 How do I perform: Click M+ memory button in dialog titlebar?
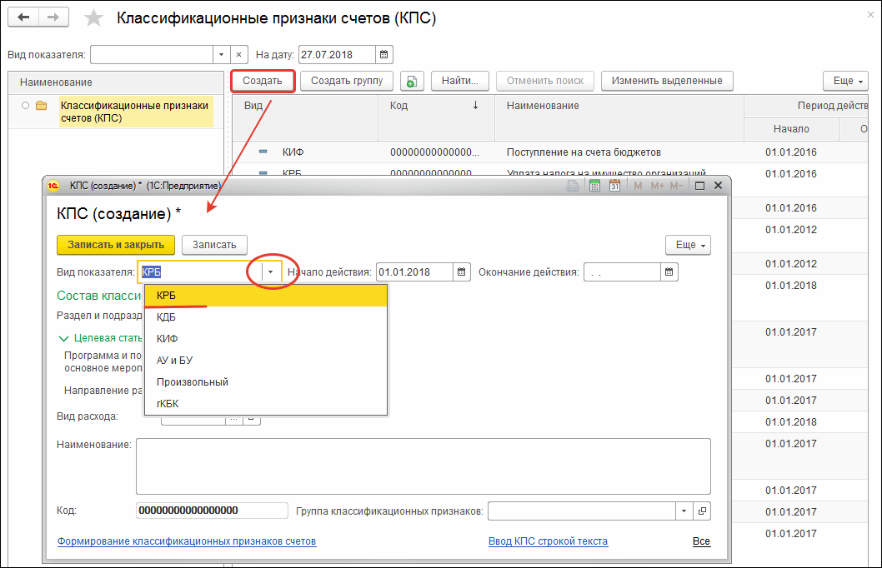point(657,186)
